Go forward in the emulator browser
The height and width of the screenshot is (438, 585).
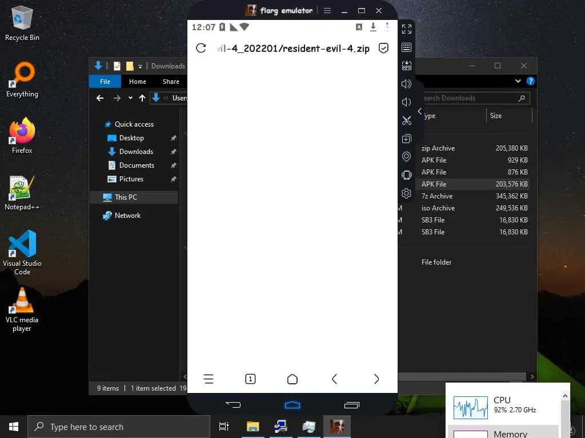coord(376,379)
